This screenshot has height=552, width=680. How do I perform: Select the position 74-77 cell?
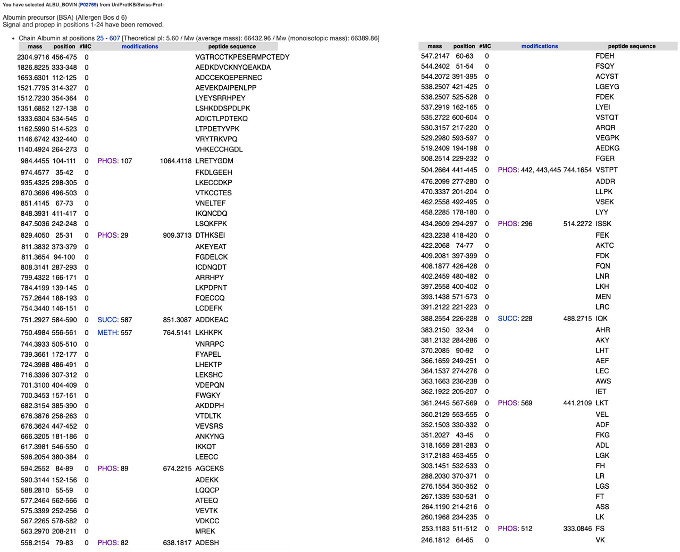click(464, 246)
